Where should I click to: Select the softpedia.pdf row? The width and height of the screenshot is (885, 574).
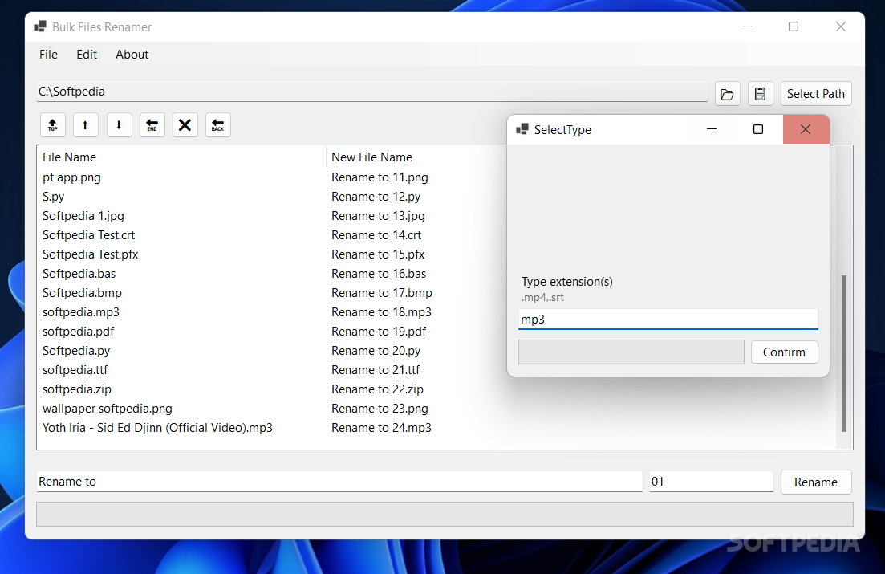coord(272,331)
